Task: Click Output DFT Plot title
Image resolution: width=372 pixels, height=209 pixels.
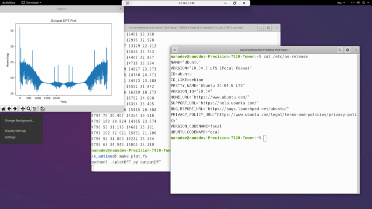Action: point(64,21)
